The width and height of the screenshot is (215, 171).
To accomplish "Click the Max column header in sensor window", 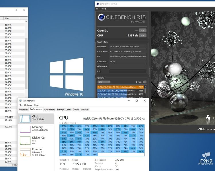I will pos(11,18).
